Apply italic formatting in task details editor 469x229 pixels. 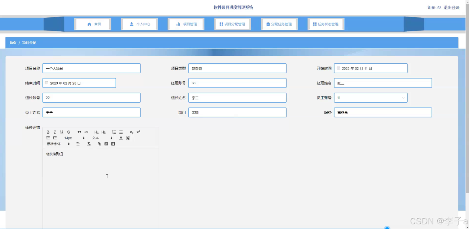point(55,132)
